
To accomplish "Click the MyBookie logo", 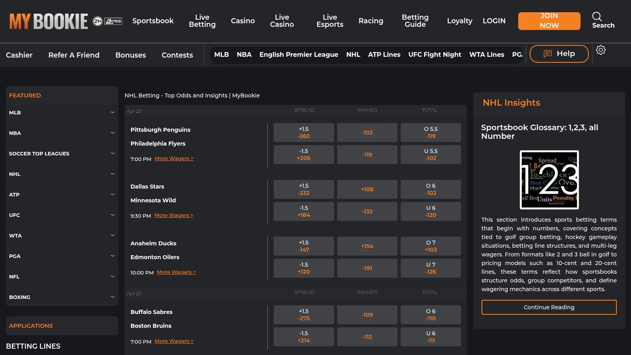I will pyautogui.click(x=48, y=22).
